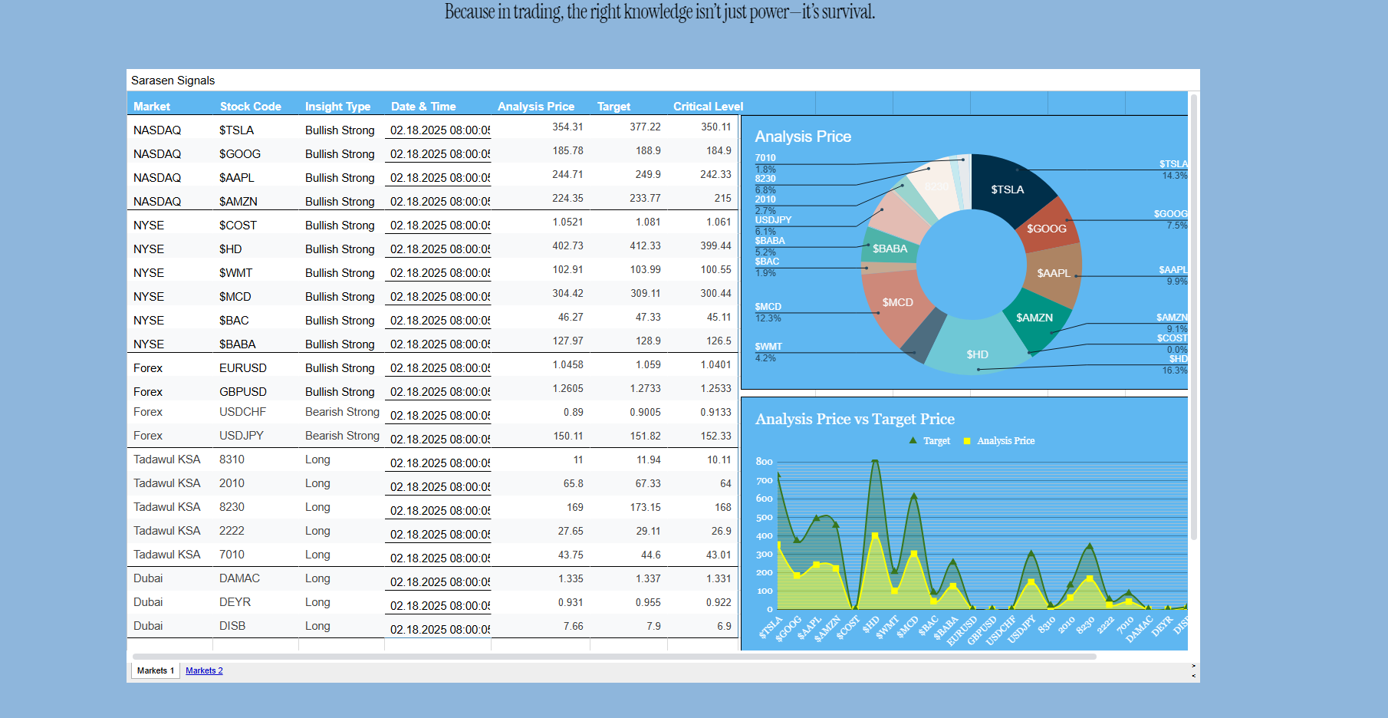
Task: Click the $AMZN slice of the donut chart
Action: 1036,318
